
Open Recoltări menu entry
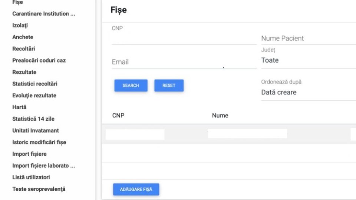tap(24, 49)
